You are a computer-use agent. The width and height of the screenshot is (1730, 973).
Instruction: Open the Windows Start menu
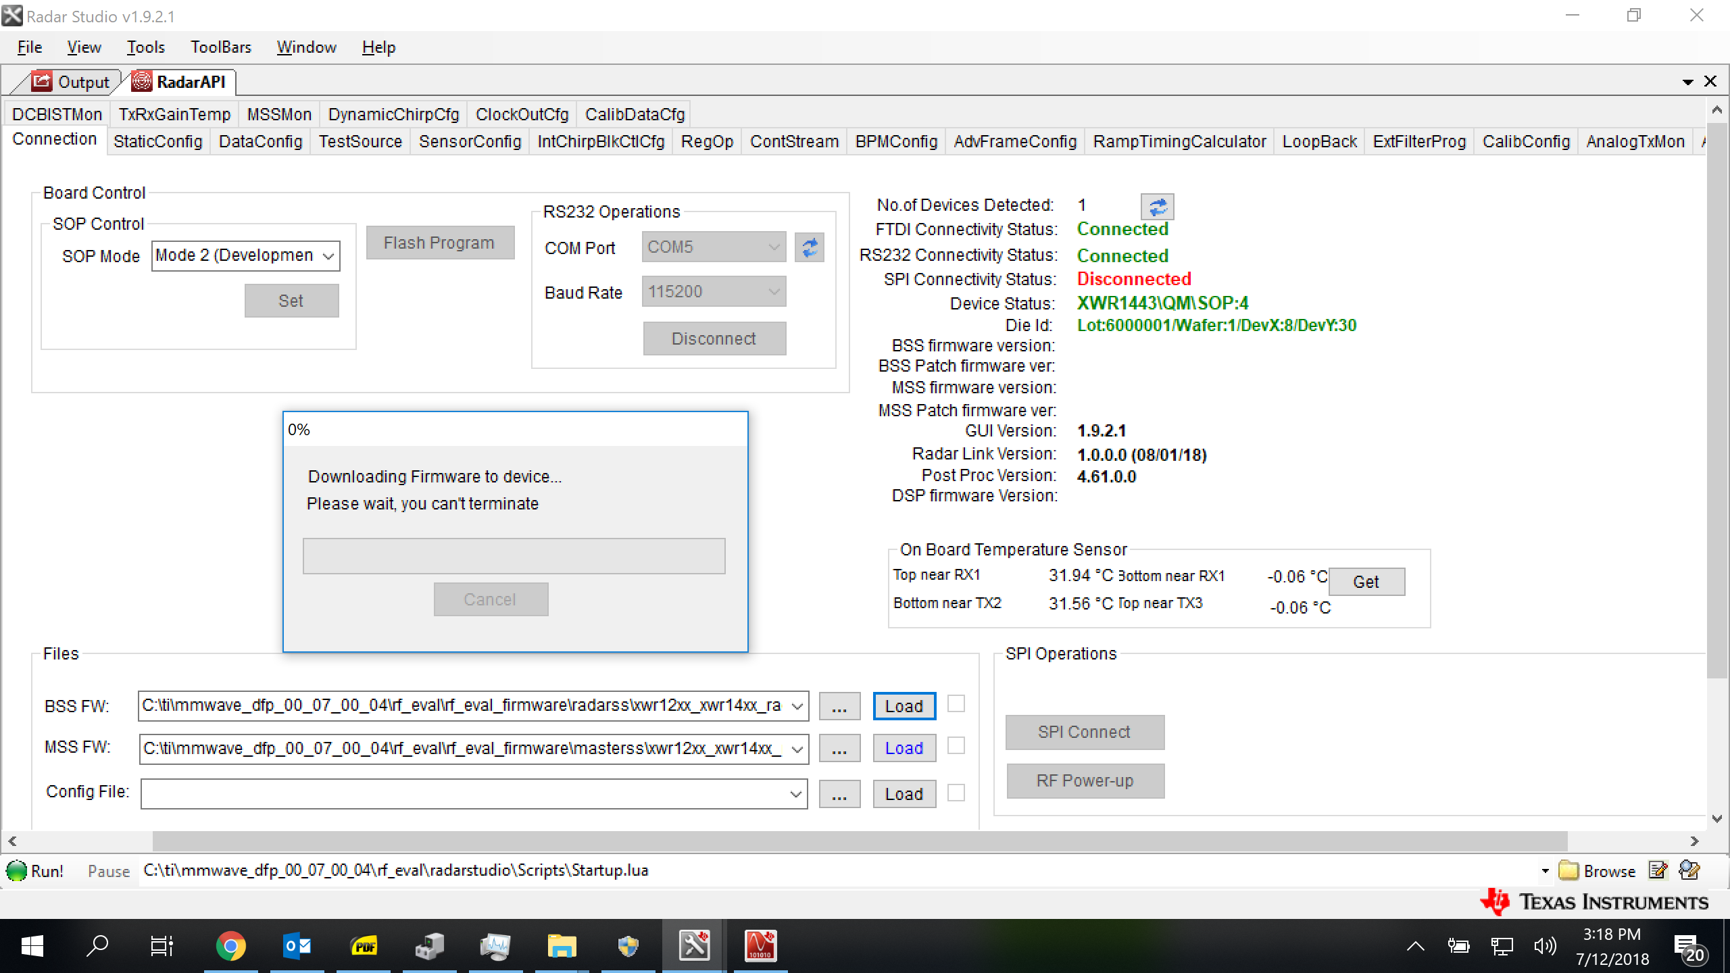pos(32,945)
